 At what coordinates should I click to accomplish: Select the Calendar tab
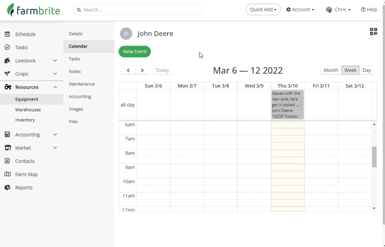[x=89, y=46]
